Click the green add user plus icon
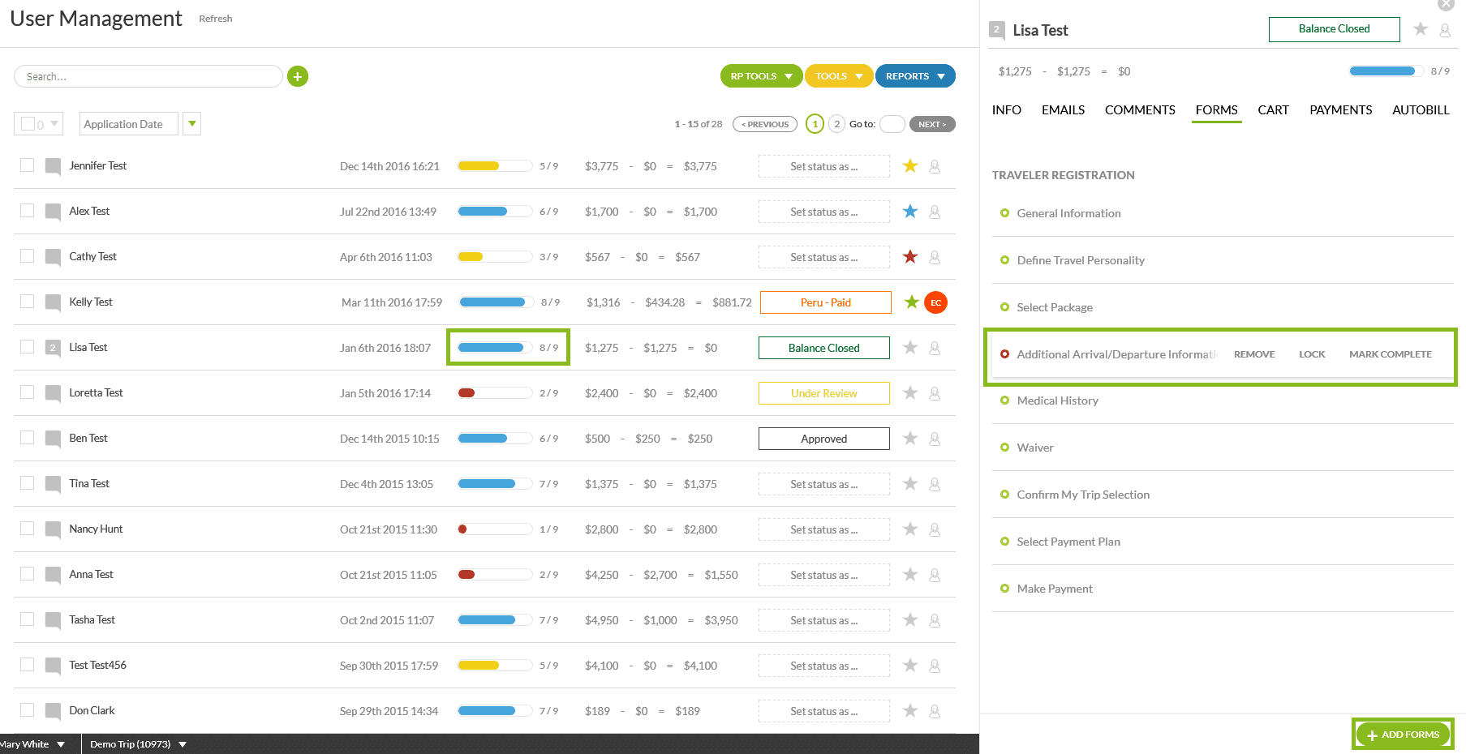Screen dimensions: 1466x754 (x=298, y=76)
